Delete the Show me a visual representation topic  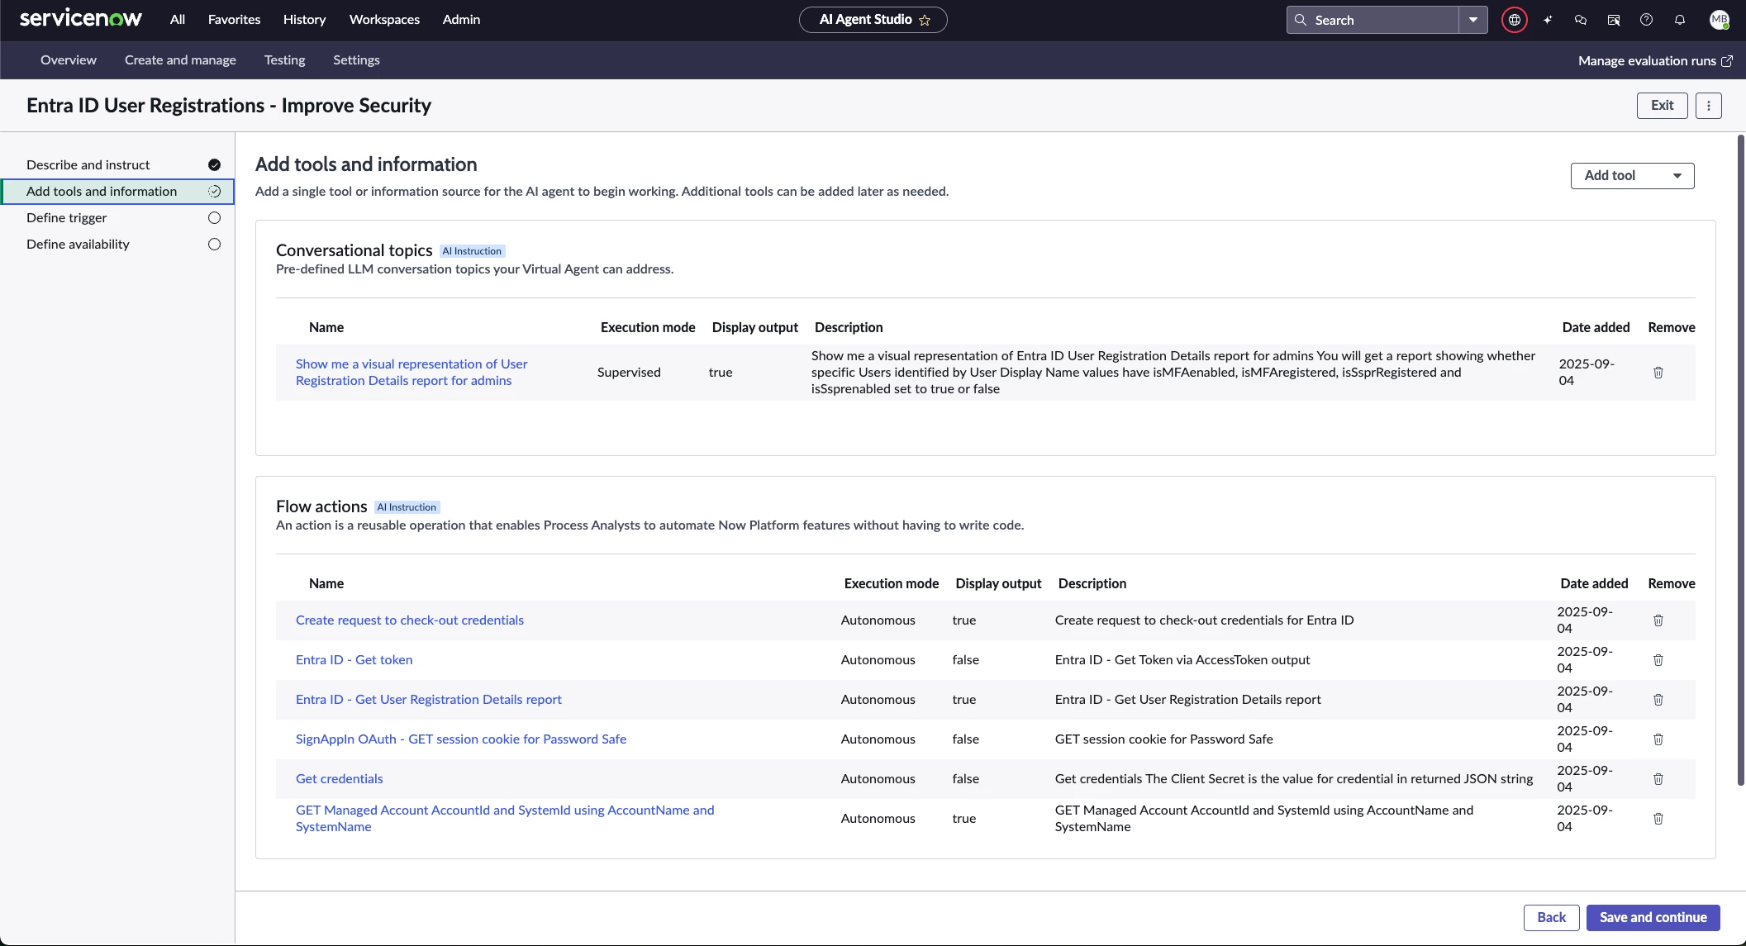pyautogui.click(x=1658, y=373)
